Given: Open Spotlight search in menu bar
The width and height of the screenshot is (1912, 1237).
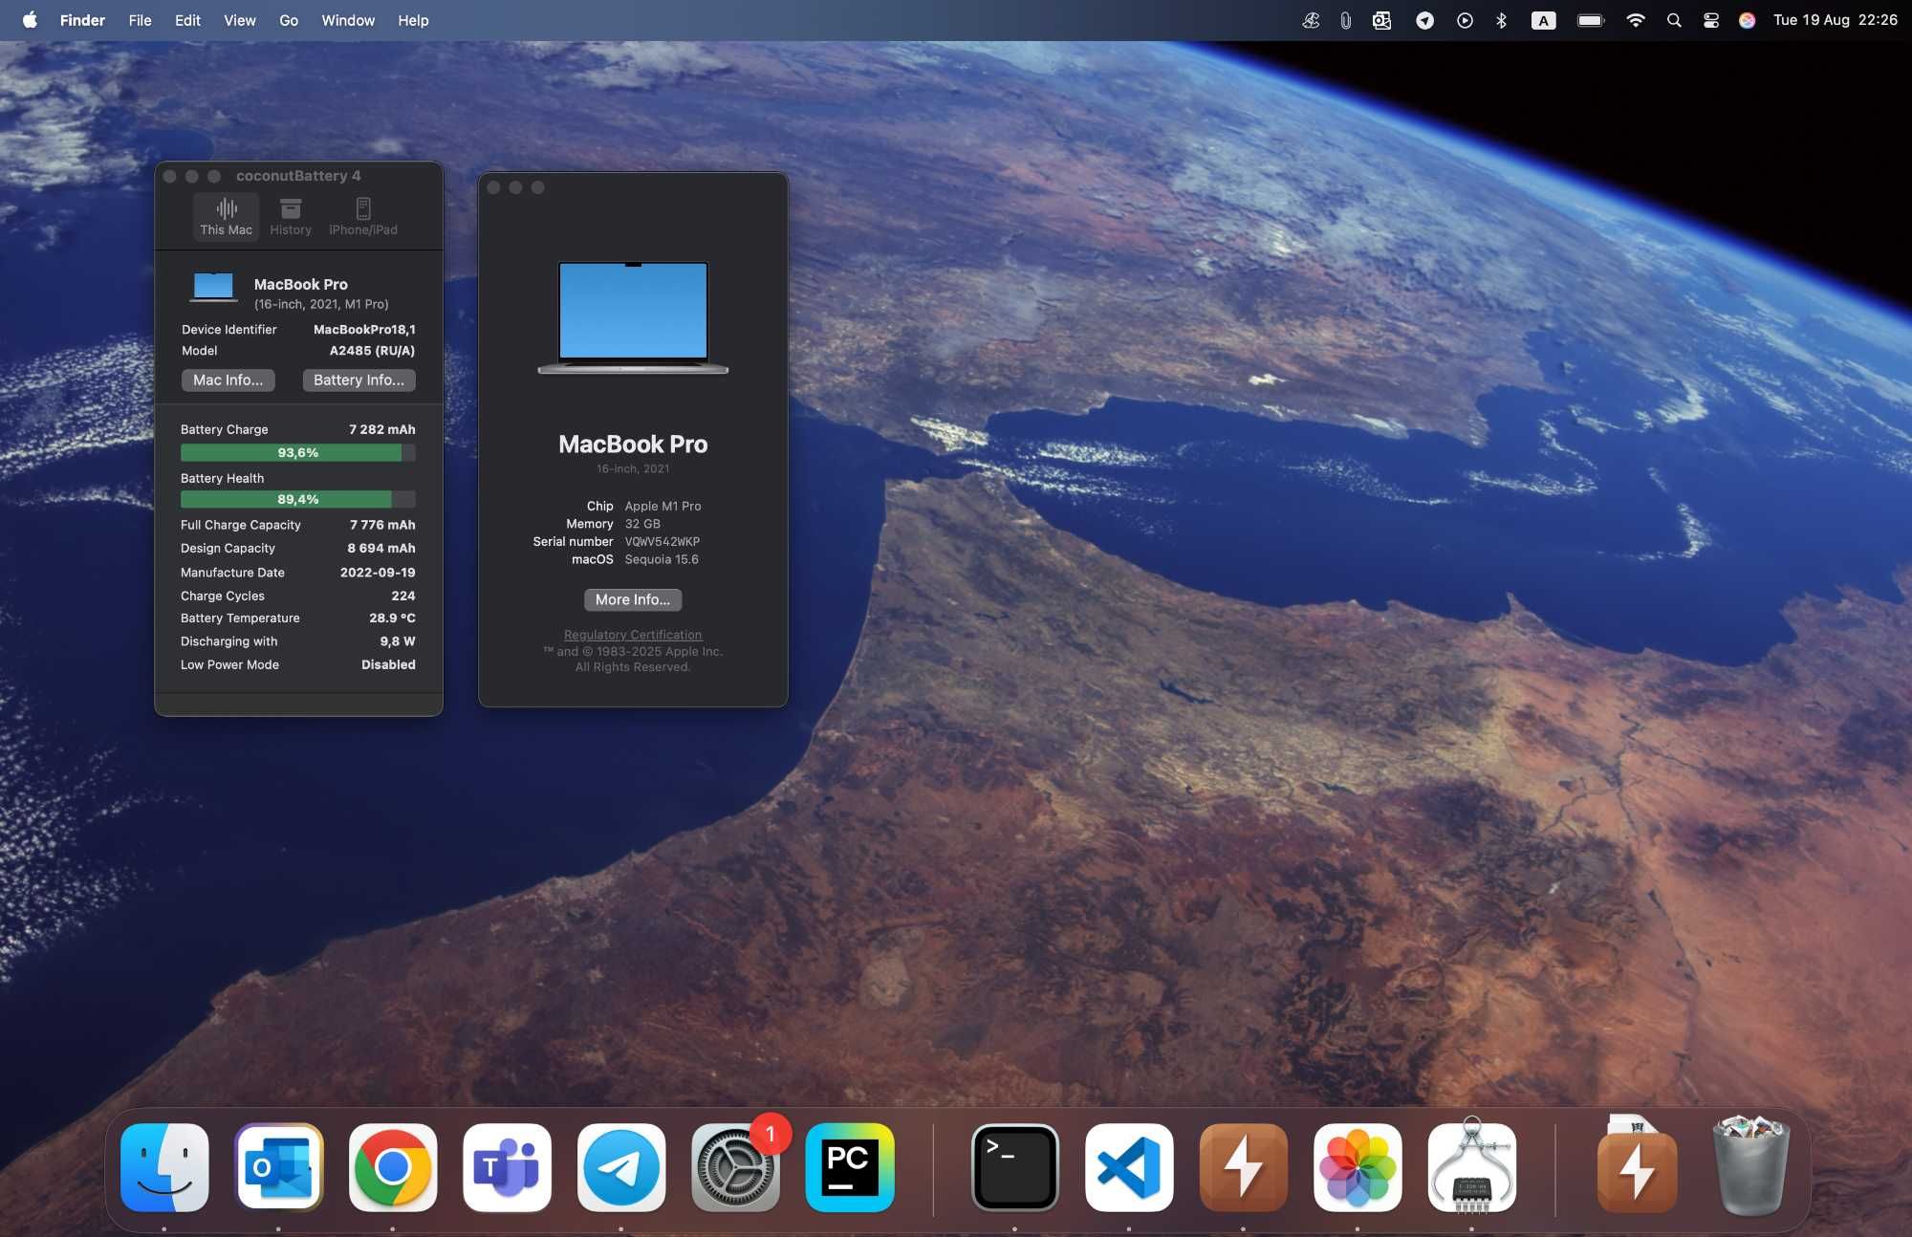Looking at the screenshot, I should click(x=1674, y=20).
